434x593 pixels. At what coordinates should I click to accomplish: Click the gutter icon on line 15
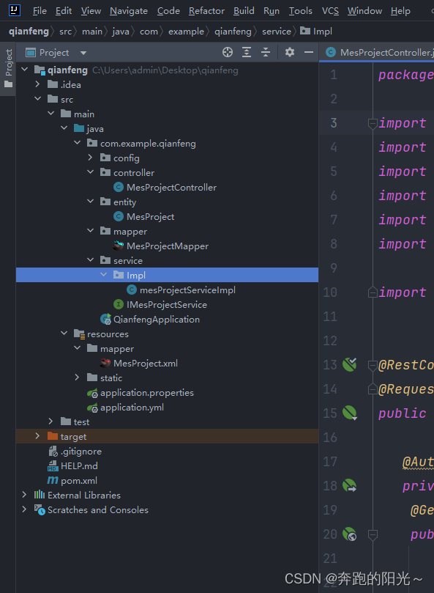coord(349,413)
